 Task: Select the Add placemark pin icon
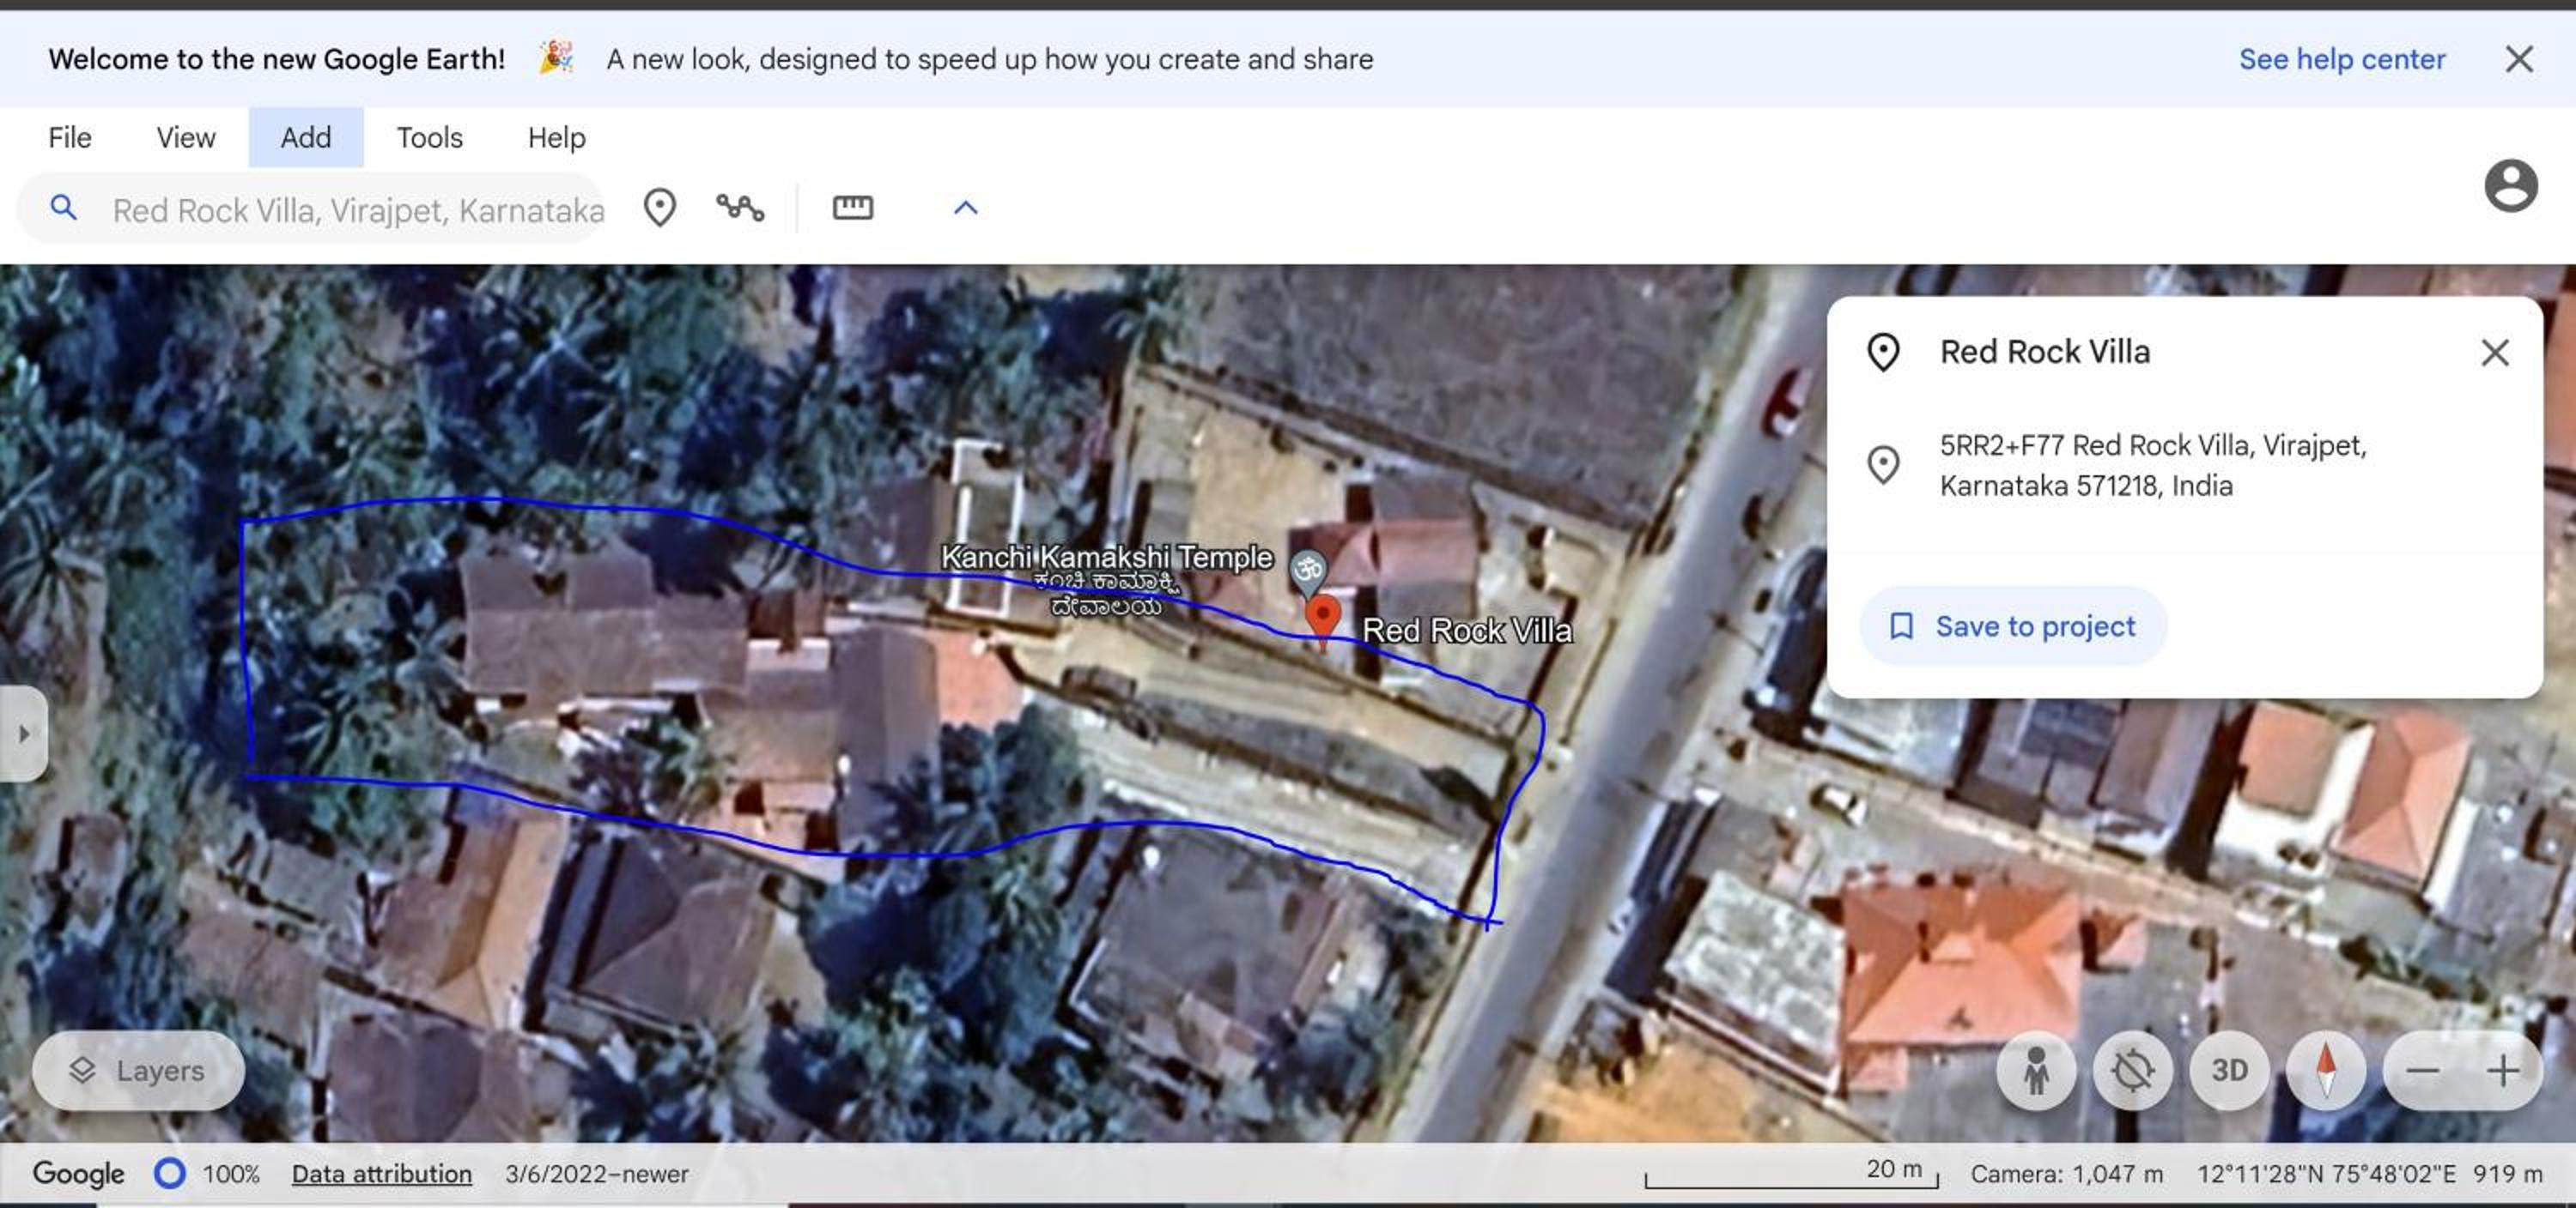coord(660,208)
